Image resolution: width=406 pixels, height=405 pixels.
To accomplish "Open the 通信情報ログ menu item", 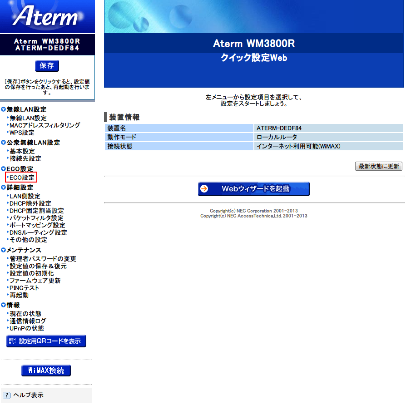I will 28,321.
